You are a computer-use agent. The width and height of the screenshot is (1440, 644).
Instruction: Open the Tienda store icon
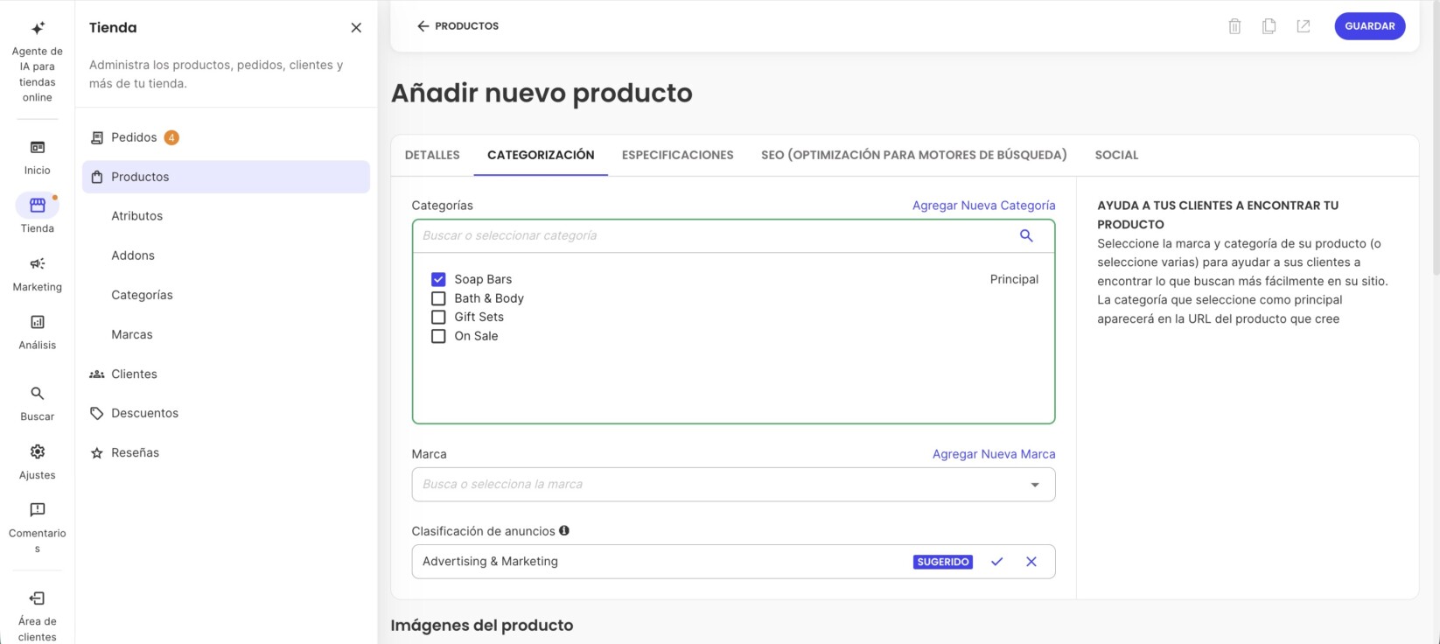[38, 206]
